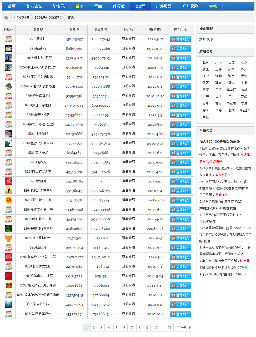This screenshot has width=256, height=337.
Task: Filter groups by 四川 region
Action: pos(244,69)
